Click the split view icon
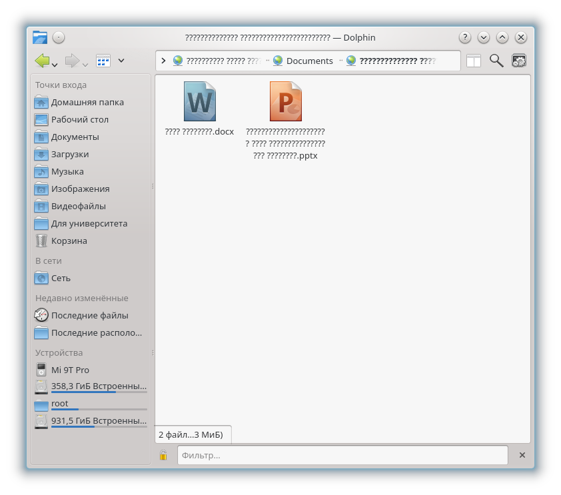 (473, 61)
